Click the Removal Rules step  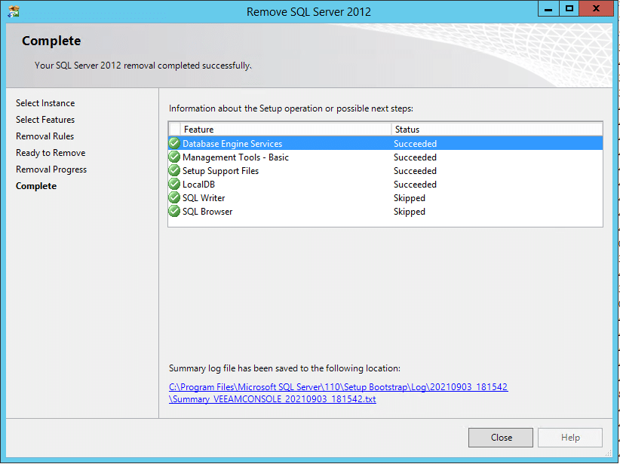point(45,136)
